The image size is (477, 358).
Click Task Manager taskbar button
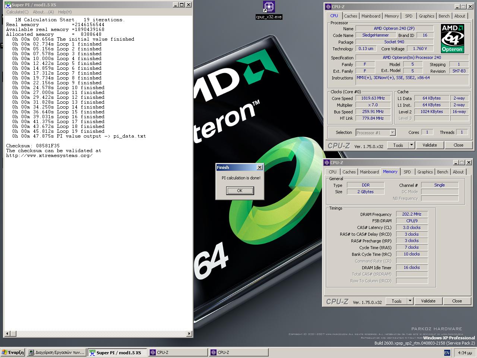(x=57, y=352)
